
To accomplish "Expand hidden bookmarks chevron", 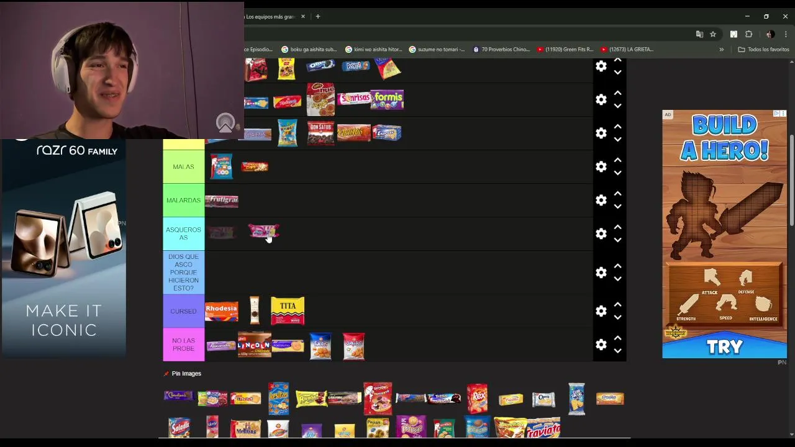I will click(x=721, y=49).
